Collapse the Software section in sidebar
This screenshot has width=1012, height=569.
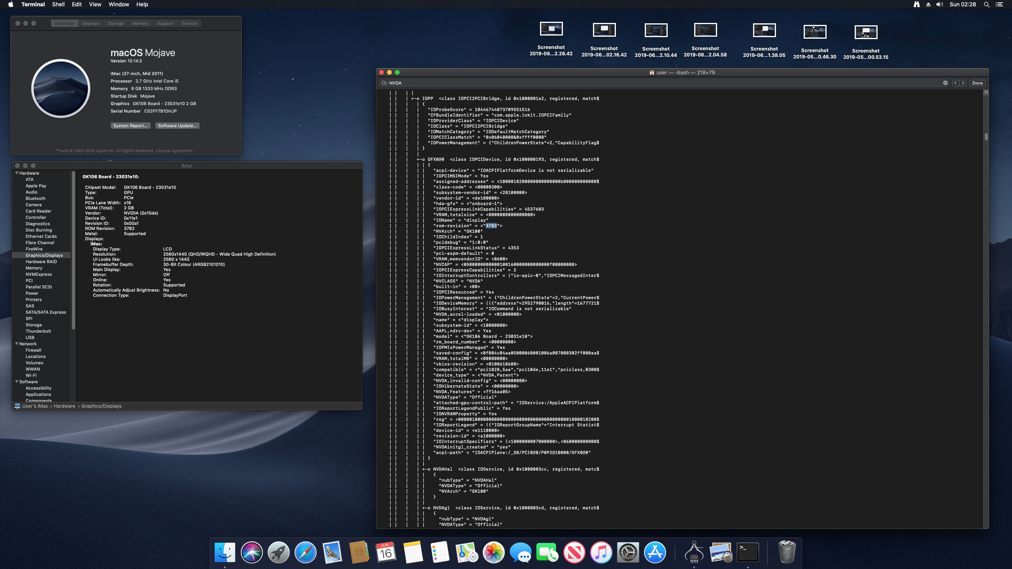pyautogui.click(x=17, y=382)
